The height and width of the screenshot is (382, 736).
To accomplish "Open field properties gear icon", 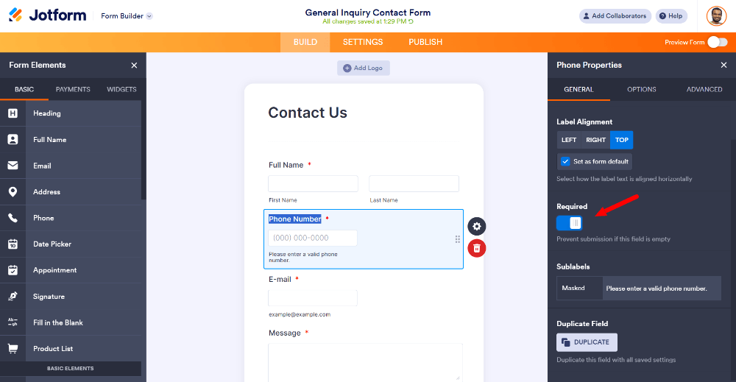I will point(476,227).
